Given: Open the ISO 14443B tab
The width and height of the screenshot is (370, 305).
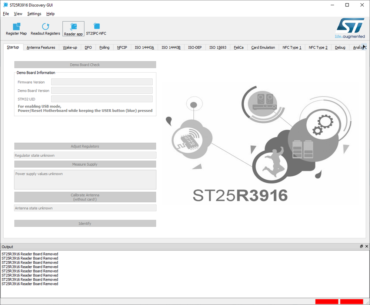Looking at the screenshot, I should 171,47.
